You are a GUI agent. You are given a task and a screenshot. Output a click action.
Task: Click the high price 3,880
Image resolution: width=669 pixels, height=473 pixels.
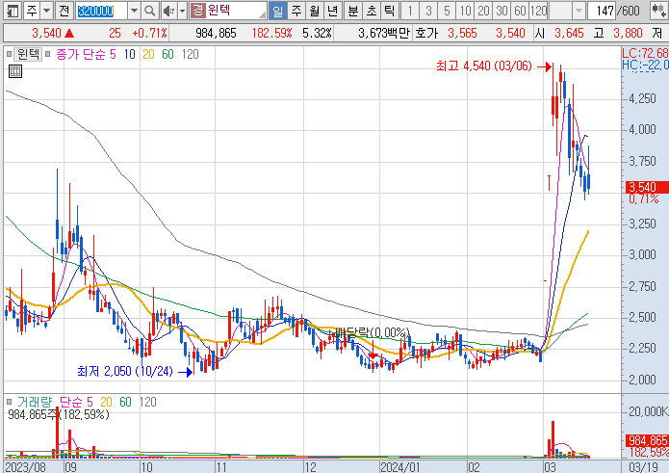[628, 34]
